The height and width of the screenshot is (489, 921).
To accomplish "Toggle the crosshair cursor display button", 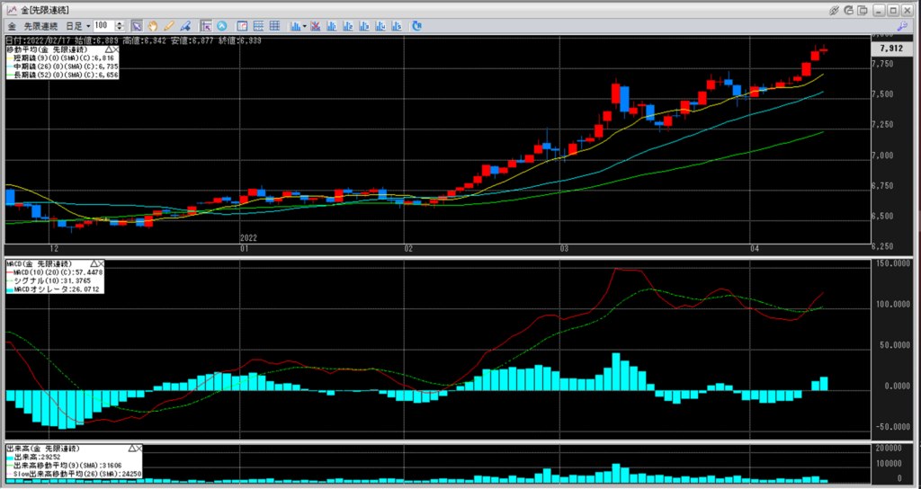I will tap(206, 26).
